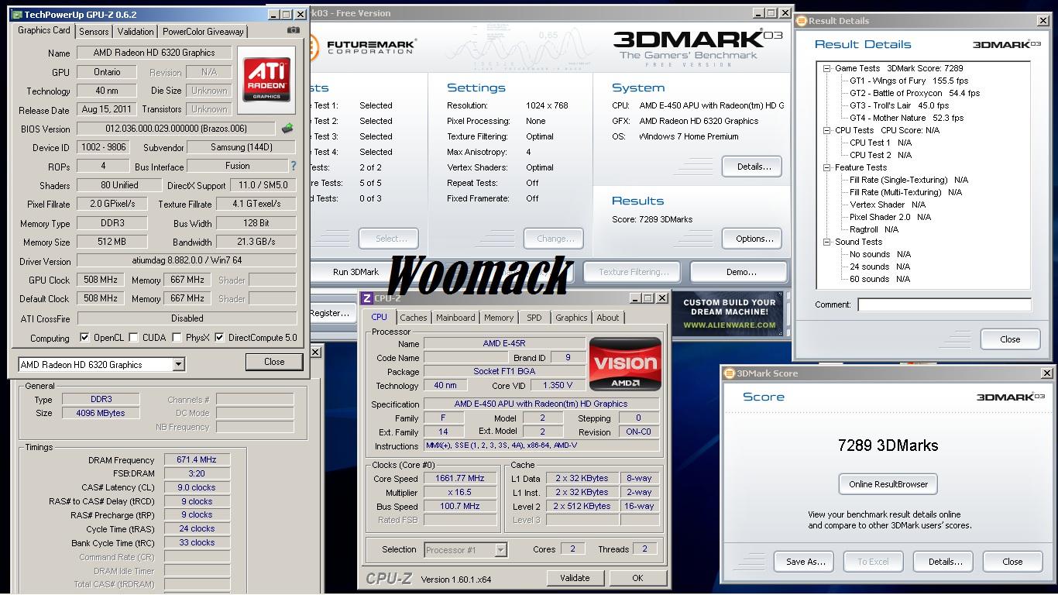1058x595 pixels.
Task: Click the ATI Radeon graphics logo
Action: coord(266,80)
